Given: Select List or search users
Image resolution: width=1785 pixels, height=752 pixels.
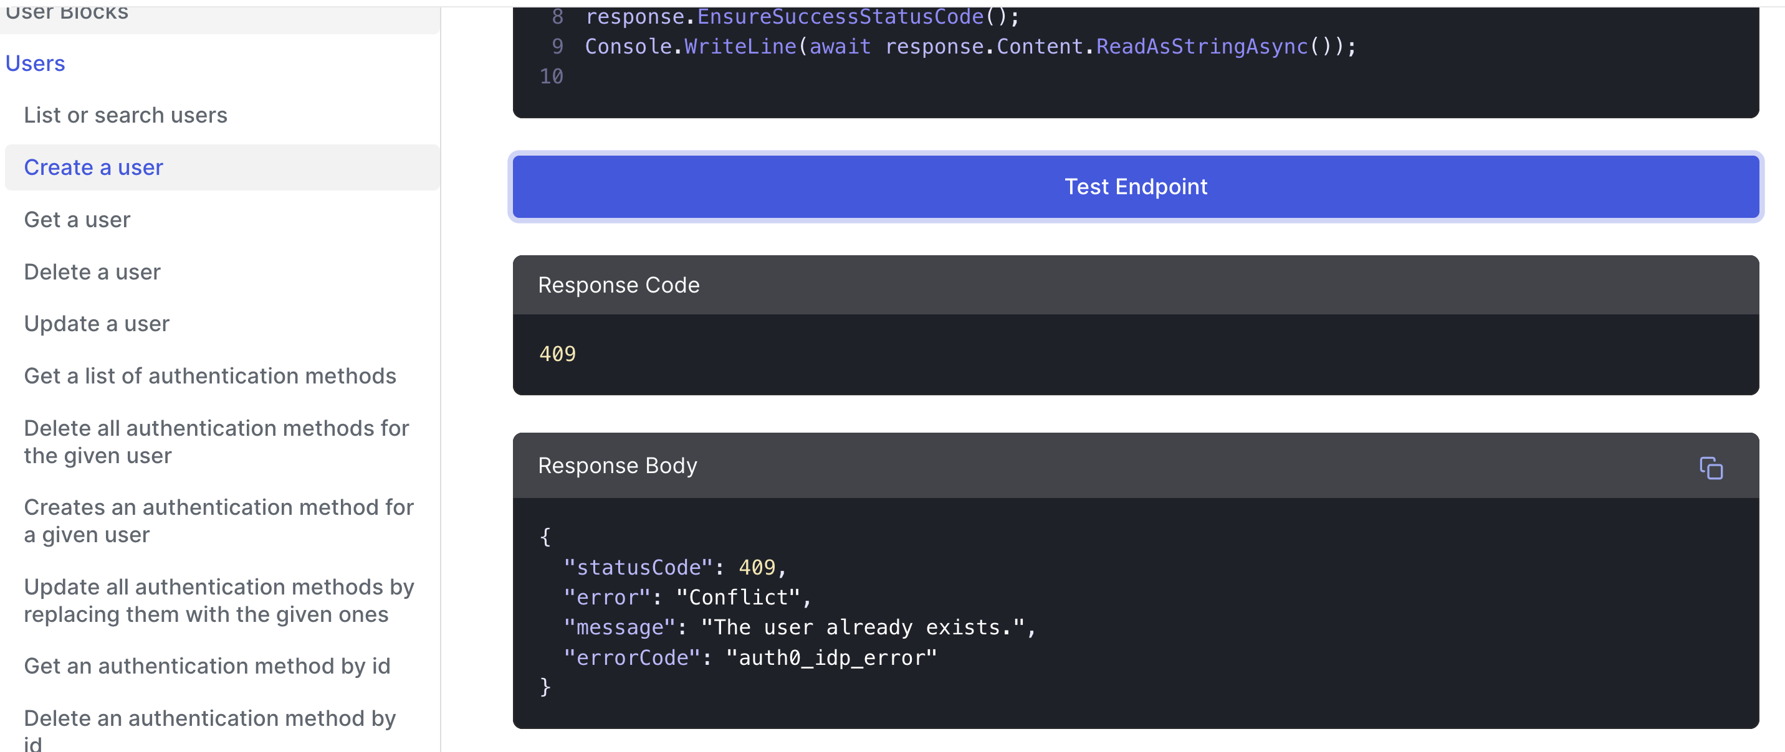Looking at the screenshot, I should click(x=125, y=115).
